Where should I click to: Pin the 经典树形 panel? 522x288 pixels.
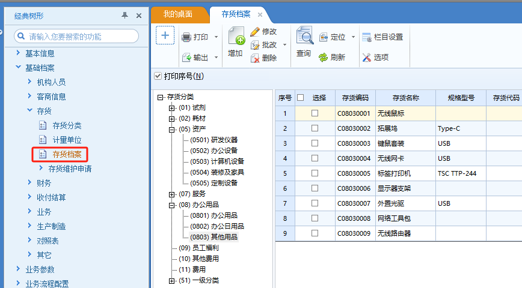[125, 16]
